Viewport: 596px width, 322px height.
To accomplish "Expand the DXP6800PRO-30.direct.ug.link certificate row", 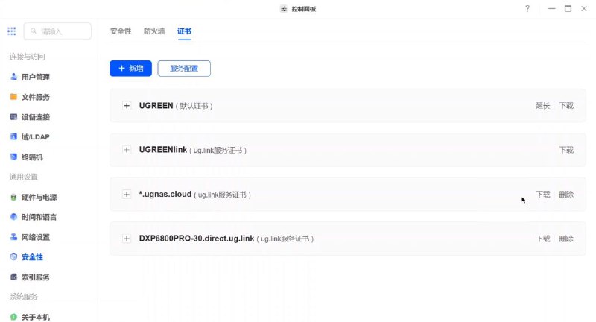I will [127, 239].
